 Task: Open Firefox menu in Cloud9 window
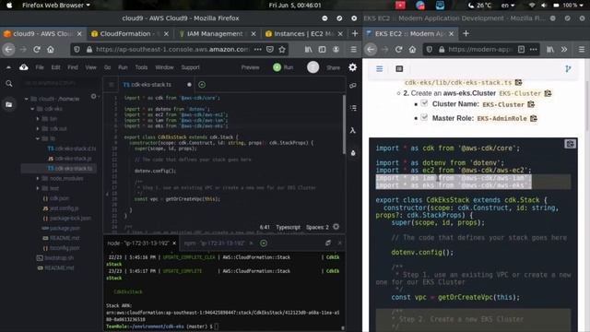[353, 49]
